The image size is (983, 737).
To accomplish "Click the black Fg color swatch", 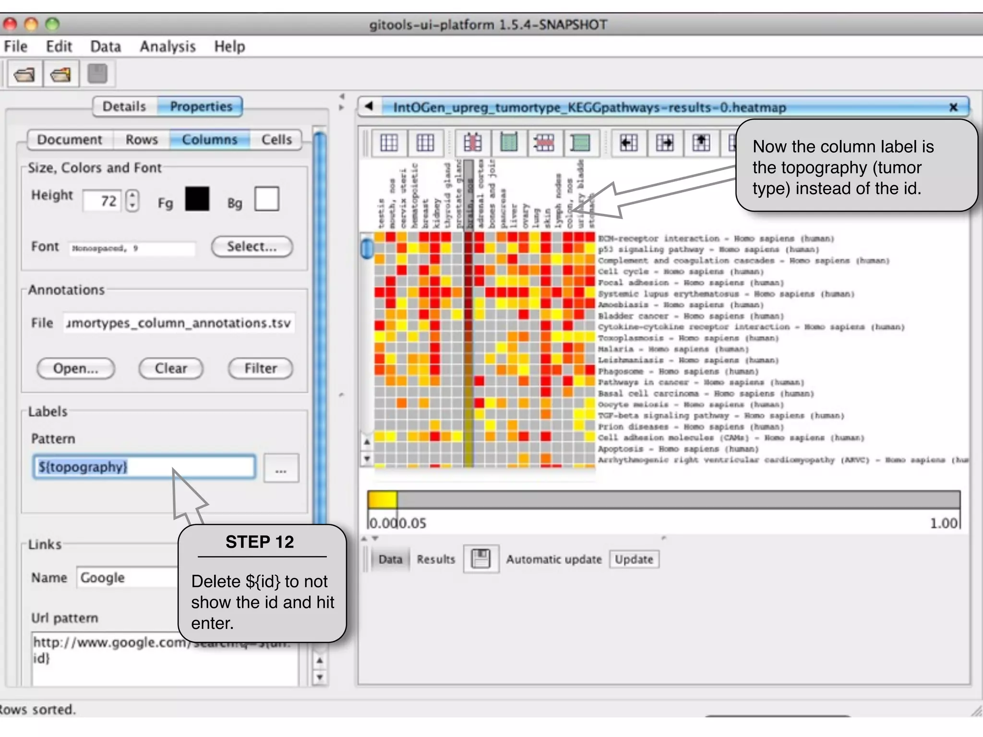I will coord(197,199).
